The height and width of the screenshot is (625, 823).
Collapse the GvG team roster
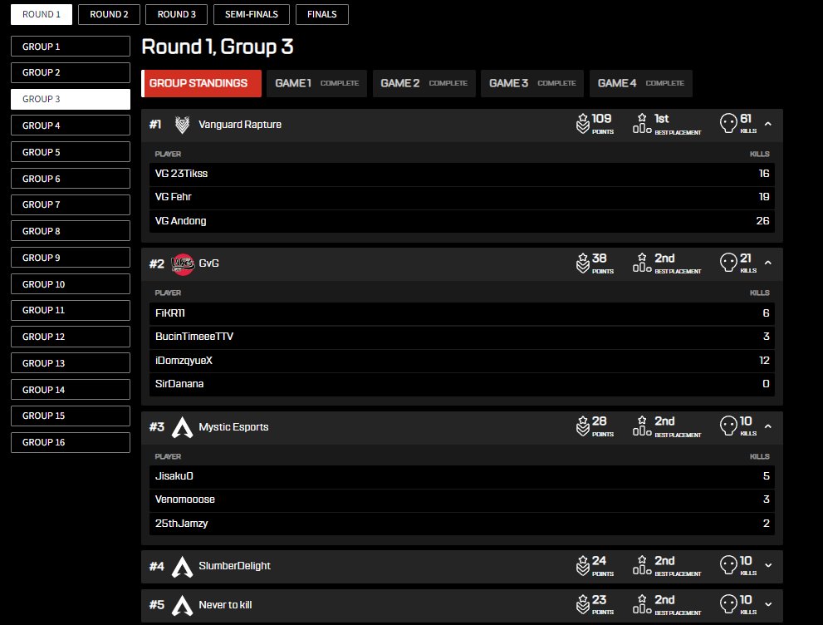768,263
